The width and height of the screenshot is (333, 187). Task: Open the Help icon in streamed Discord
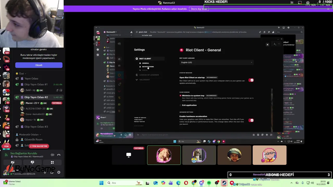pyautogui.click(x=289, y=28)
